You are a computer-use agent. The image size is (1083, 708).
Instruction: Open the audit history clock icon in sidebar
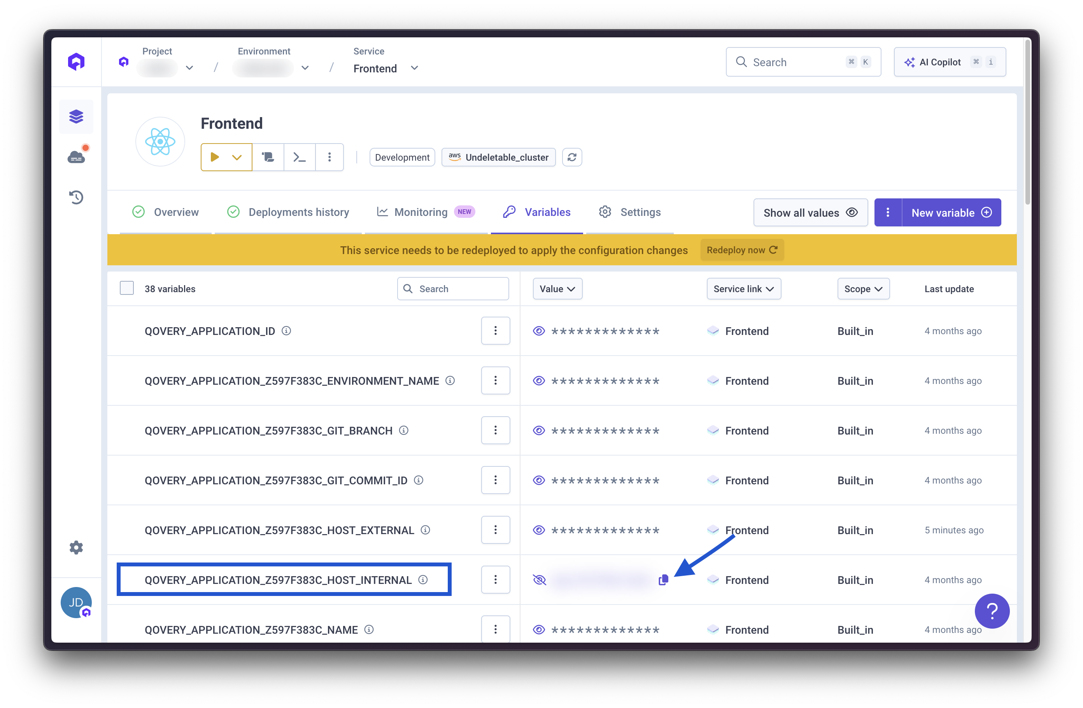76,197
